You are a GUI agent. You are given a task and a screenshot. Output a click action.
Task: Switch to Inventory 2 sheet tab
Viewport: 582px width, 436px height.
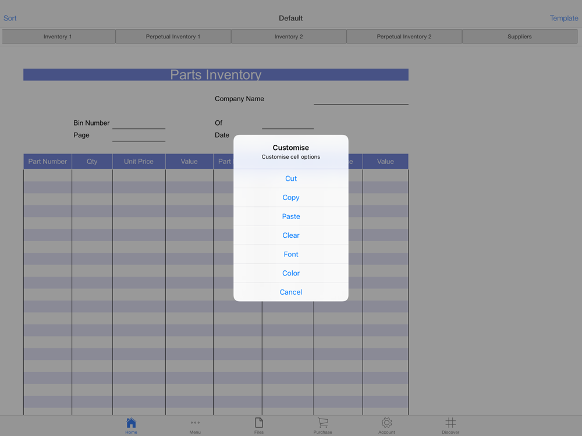289,36
